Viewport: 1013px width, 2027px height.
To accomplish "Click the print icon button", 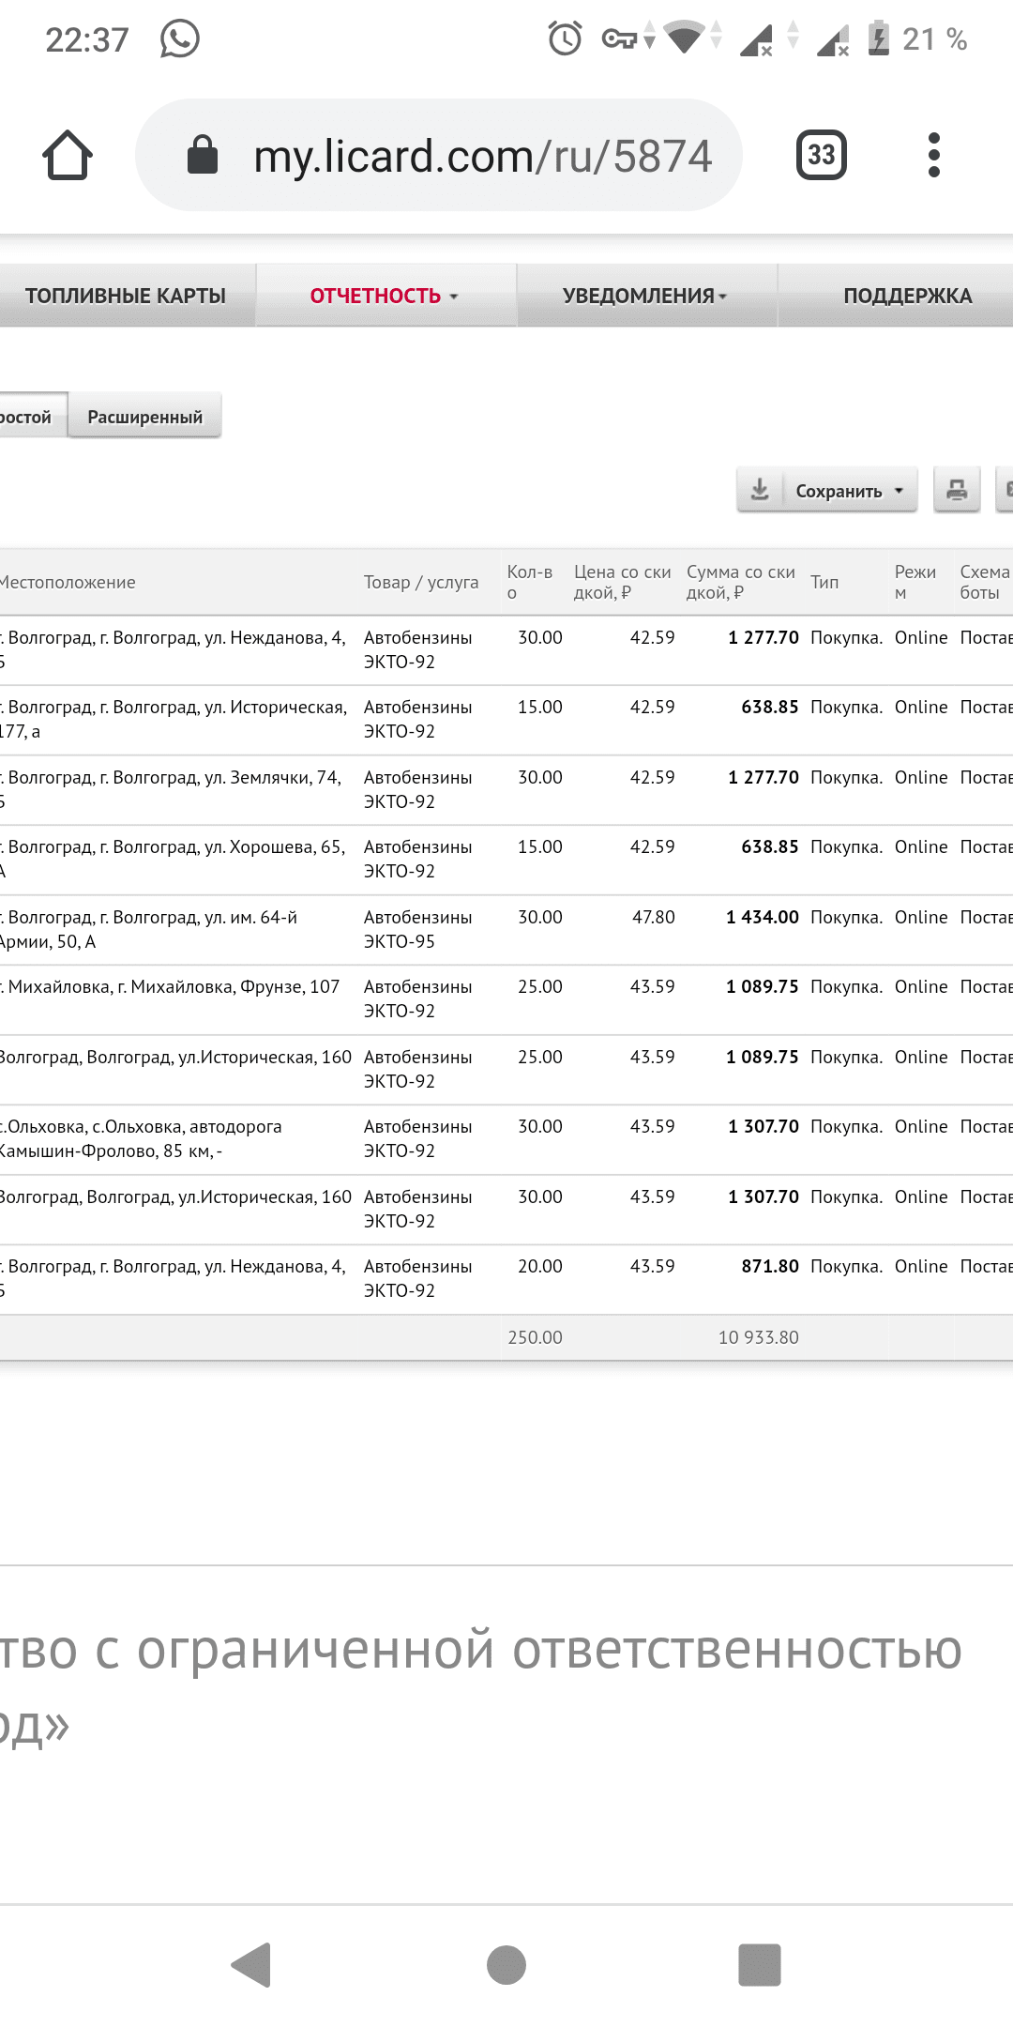I will point(957,490).
